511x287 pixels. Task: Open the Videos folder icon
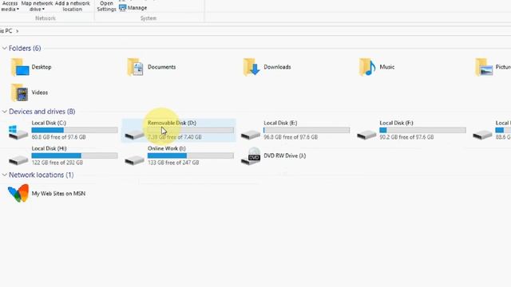[x=19, y=92]
